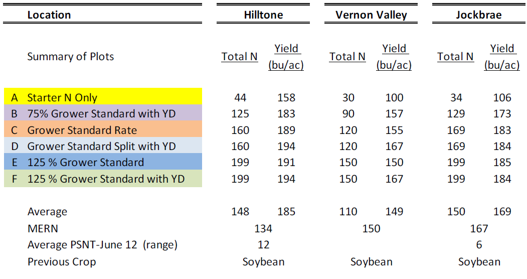Click the Jockbrae MERN value 167
527x279 pixels.
479,229
